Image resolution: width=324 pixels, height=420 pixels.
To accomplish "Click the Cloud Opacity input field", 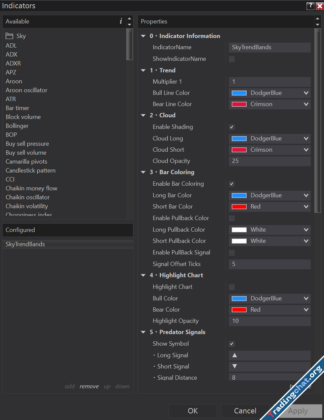I will click(269, 161).
